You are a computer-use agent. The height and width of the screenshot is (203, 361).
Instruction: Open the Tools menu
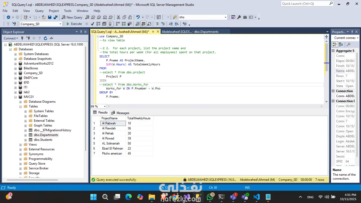pos(68,11)
